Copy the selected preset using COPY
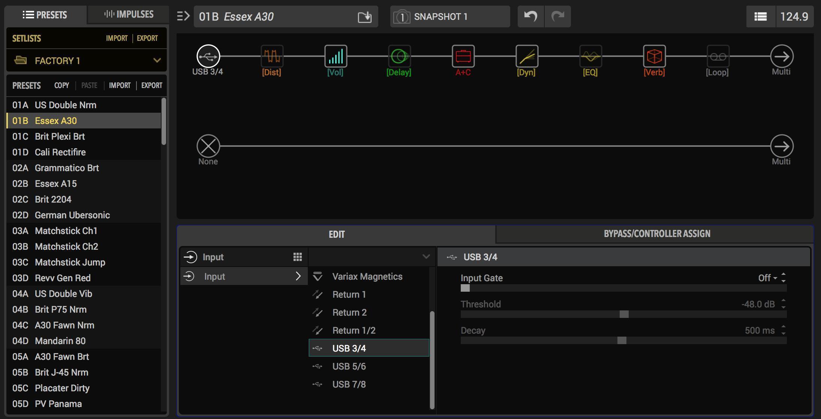This screenshot has height=419, width=821. click(x=61, y=85)
